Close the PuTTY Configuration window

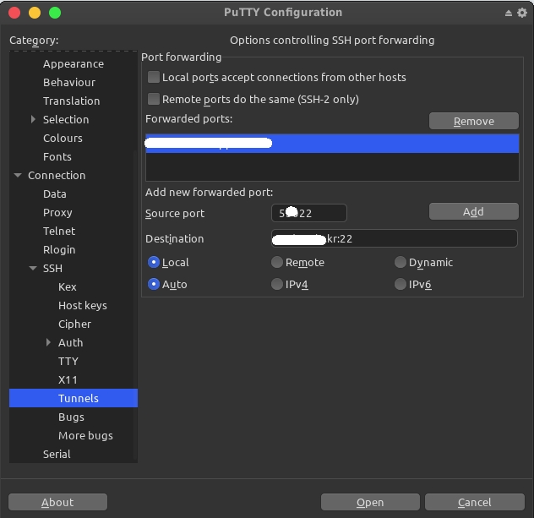(x=14, y=13)
